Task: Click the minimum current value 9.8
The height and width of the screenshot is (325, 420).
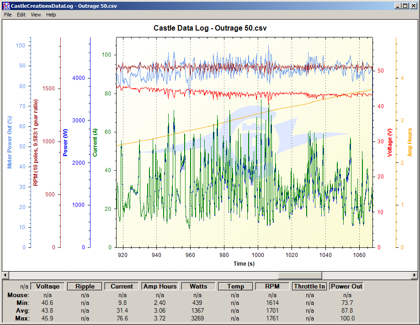Action: pyautogui.click(x=122, y=303)
